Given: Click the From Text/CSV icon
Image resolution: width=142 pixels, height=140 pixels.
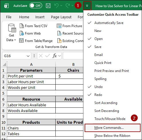Looking at the screenshot, I should 22,26.
